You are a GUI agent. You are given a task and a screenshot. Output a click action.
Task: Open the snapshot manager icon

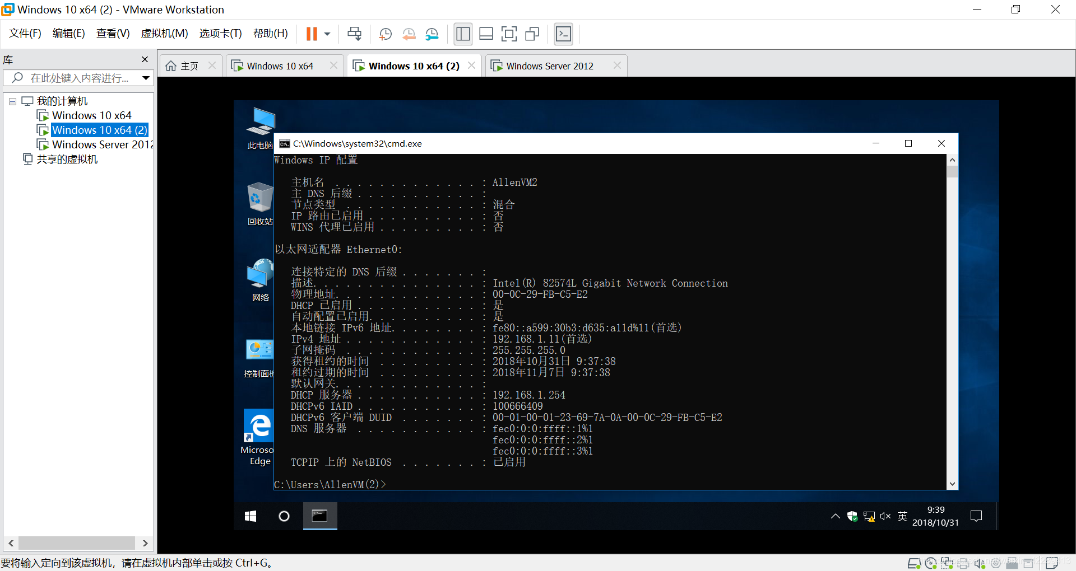[x=432, y=34]
